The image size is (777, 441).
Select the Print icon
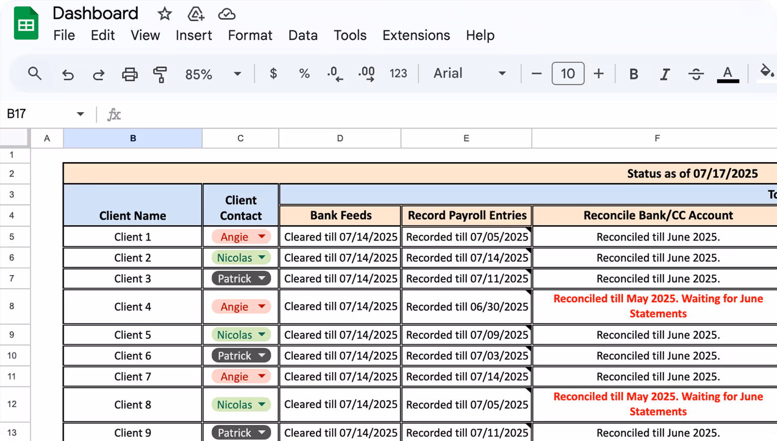coord(130,73)
